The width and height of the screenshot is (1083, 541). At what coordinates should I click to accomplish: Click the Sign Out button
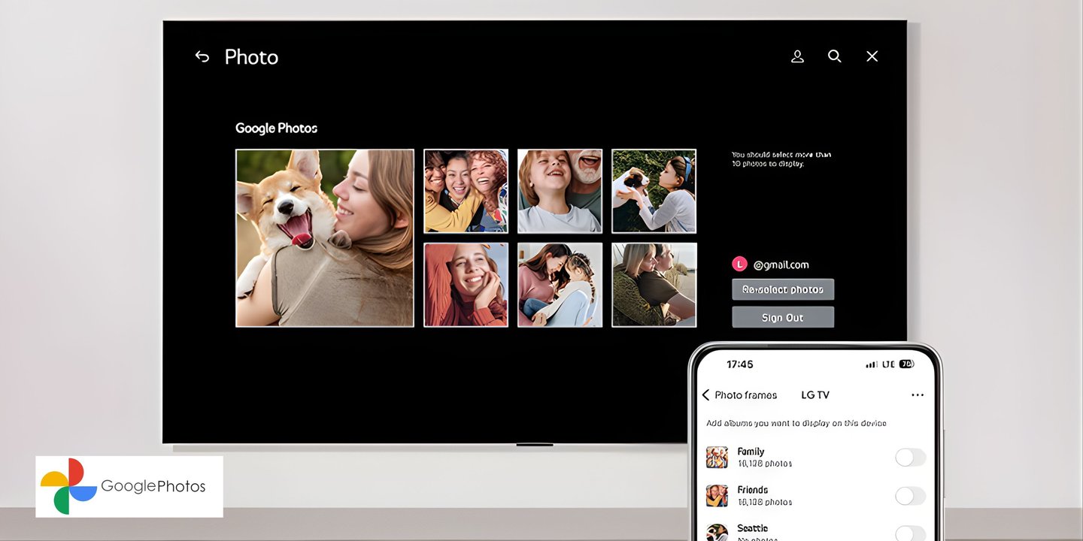pyautogui.click(x=783, y=317)
